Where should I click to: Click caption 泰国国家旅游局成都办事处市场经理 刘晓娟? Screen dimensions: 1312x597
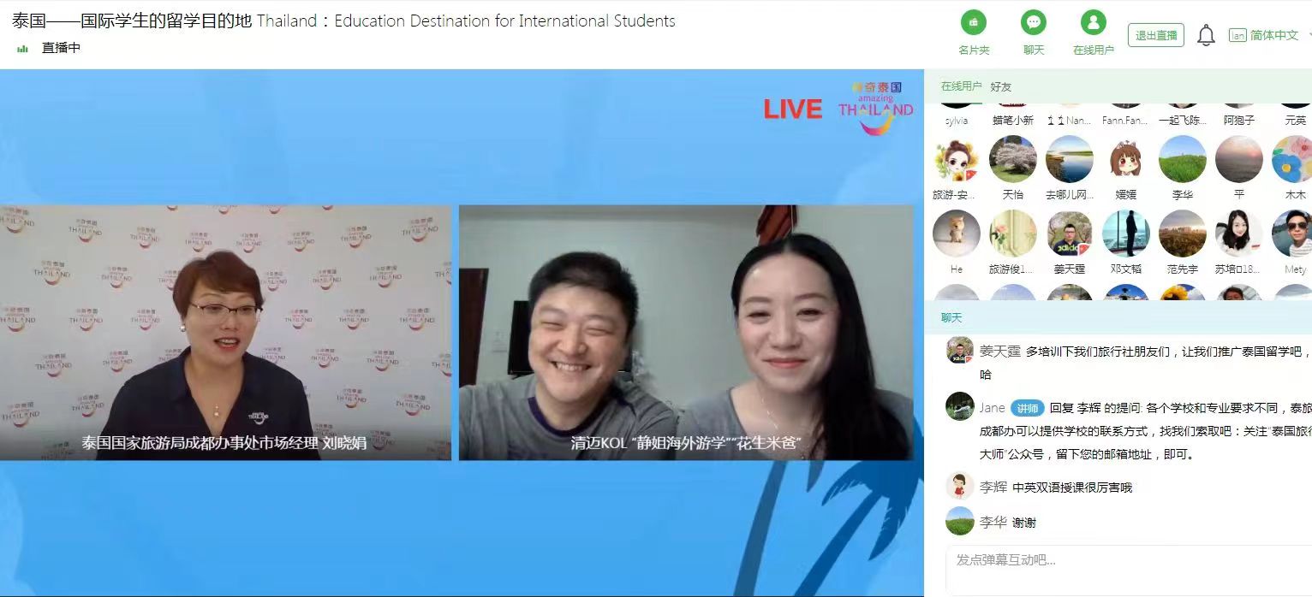[x=224, y=443]
